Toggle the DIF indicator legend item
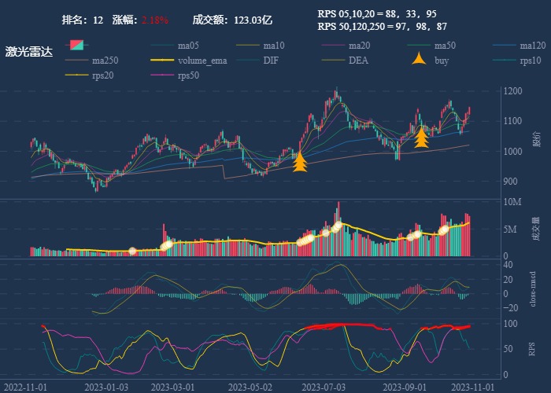551x393 pixels. coord(248,61)
